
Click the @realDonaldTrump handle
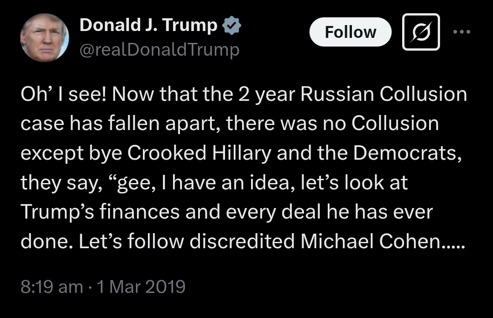pos(159,50)
